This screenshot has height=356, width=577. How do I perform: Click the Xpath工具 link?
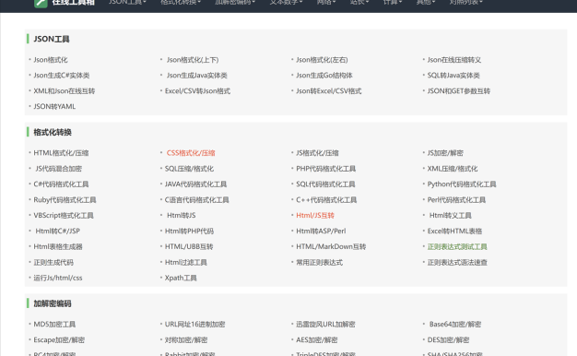pos(181,278)
